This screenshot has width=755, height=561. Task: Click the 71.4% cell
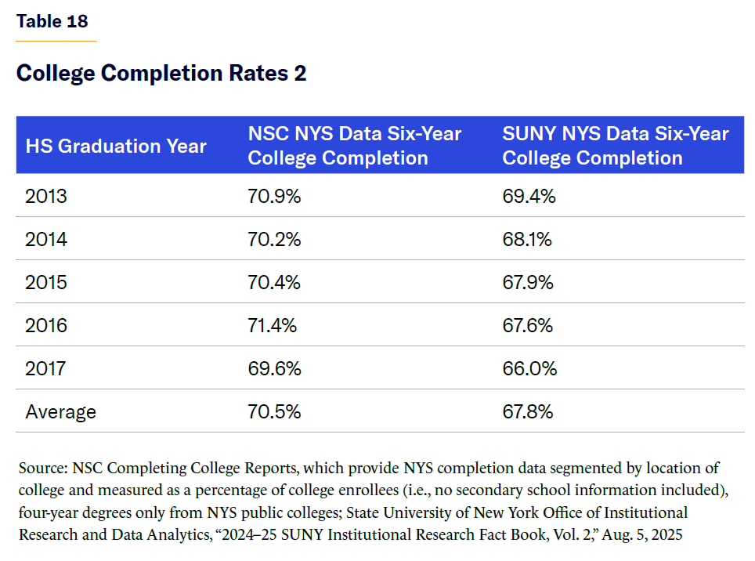pyautogui.click(x=273, y=326)
